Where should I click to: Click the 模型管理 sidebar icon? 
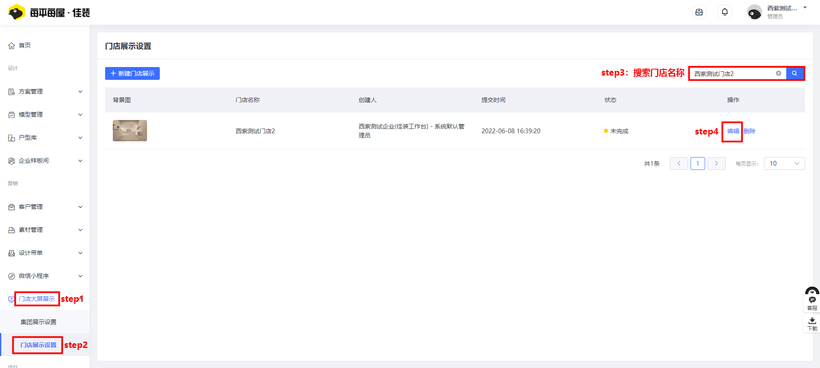12,115
